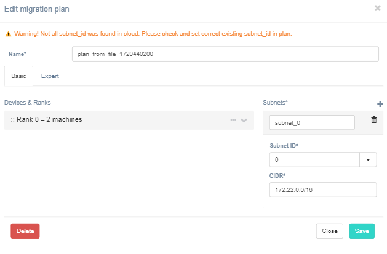Screen dimensions: 387x254
Task: Switch to the Expert tab
Action: pyautogui.click(x=50, y=76)
